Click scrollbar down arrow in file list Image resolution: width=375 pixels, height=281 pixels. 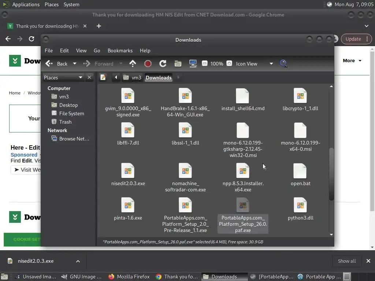pos(331,235)
